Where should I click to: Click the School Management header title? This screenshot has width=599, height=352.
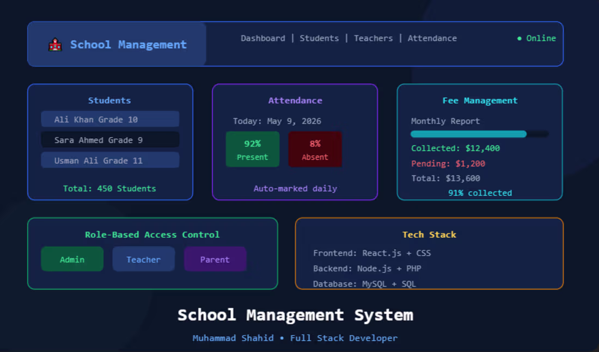pyautogui.click(x=129, y=45)
